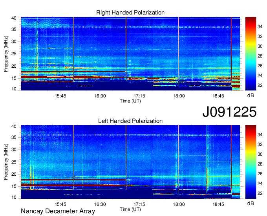Click '24' on the upper color scale
This screenshot has height=216, width=267.
[x=260, y=76]
